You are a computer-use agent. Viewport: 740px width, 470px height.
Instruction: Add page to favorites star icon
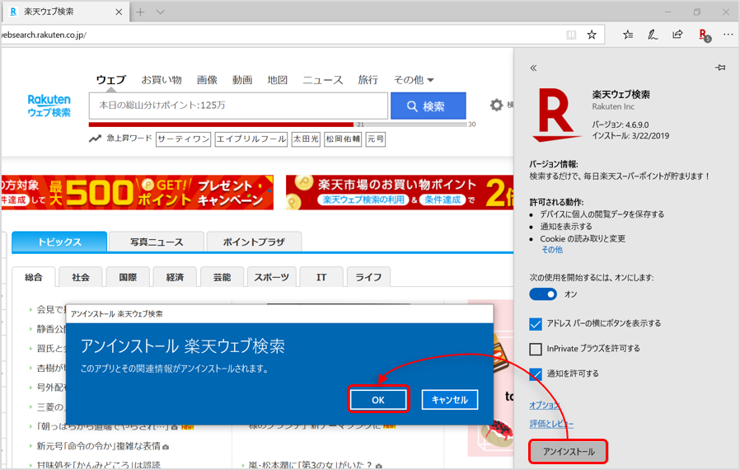click(x=592, y=35)
